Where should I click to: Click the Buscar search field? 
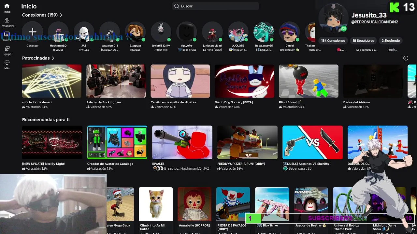215,6
